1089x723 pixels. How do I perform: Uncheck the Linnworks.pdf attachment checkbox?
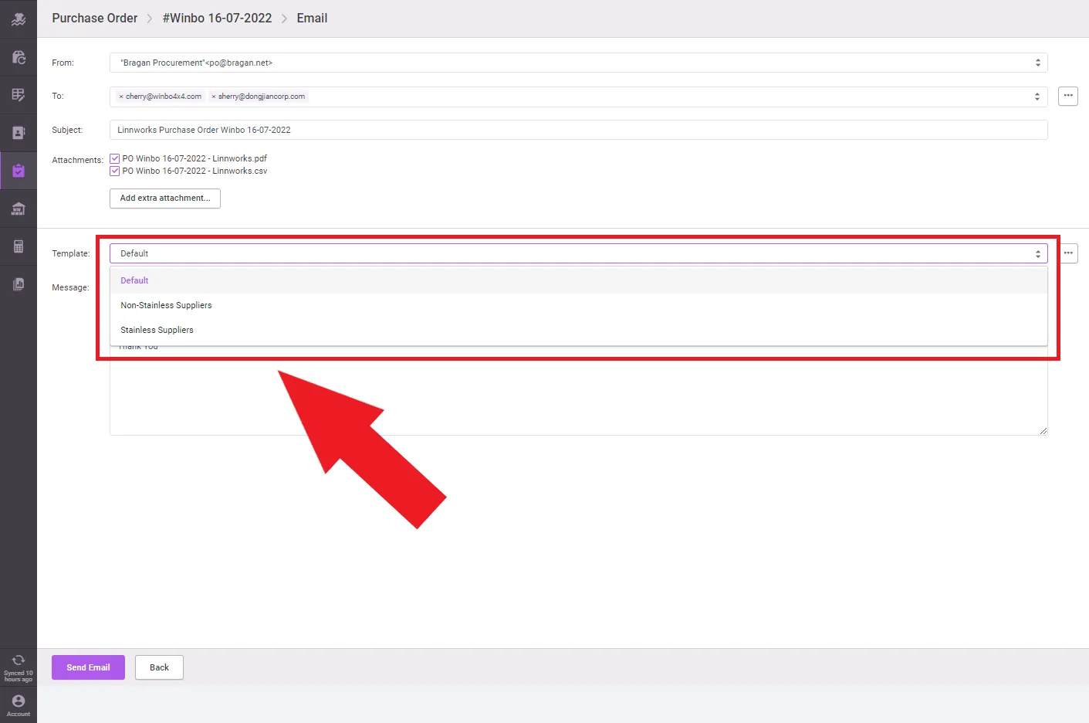115,159
